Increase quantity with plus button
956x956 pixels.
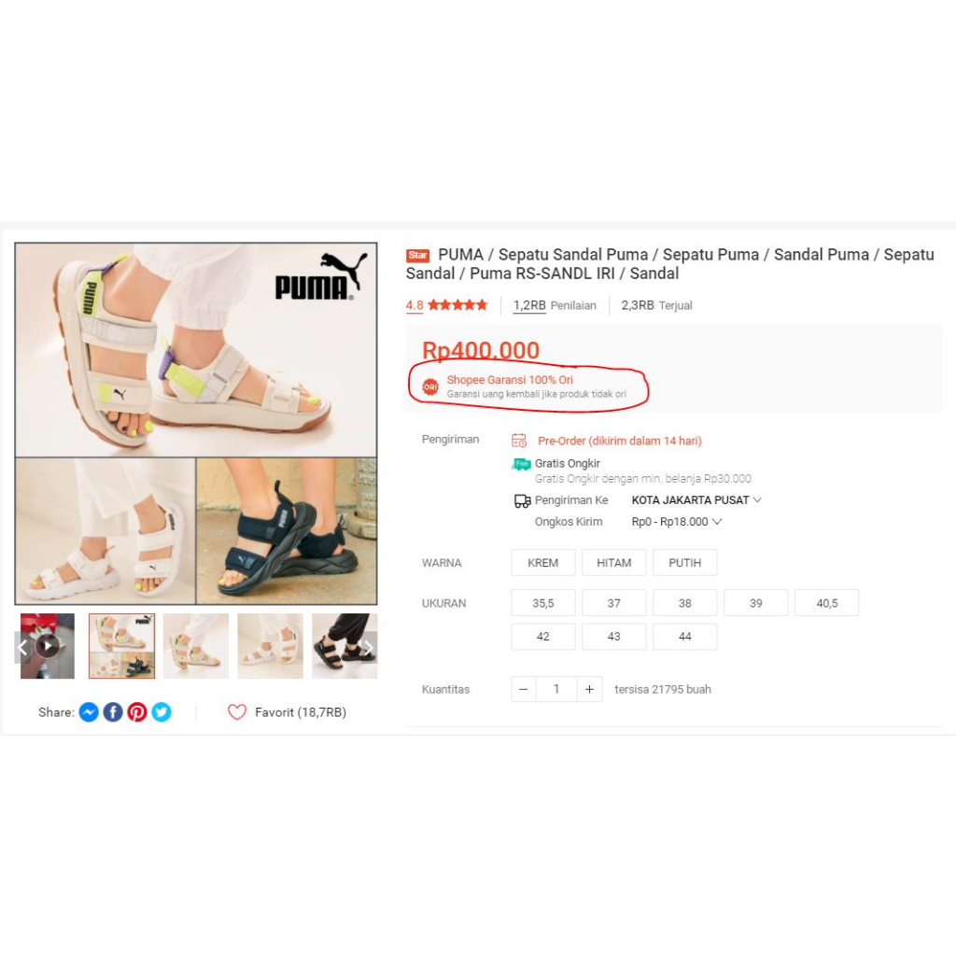pyautogui.click(x=590, y=689)
